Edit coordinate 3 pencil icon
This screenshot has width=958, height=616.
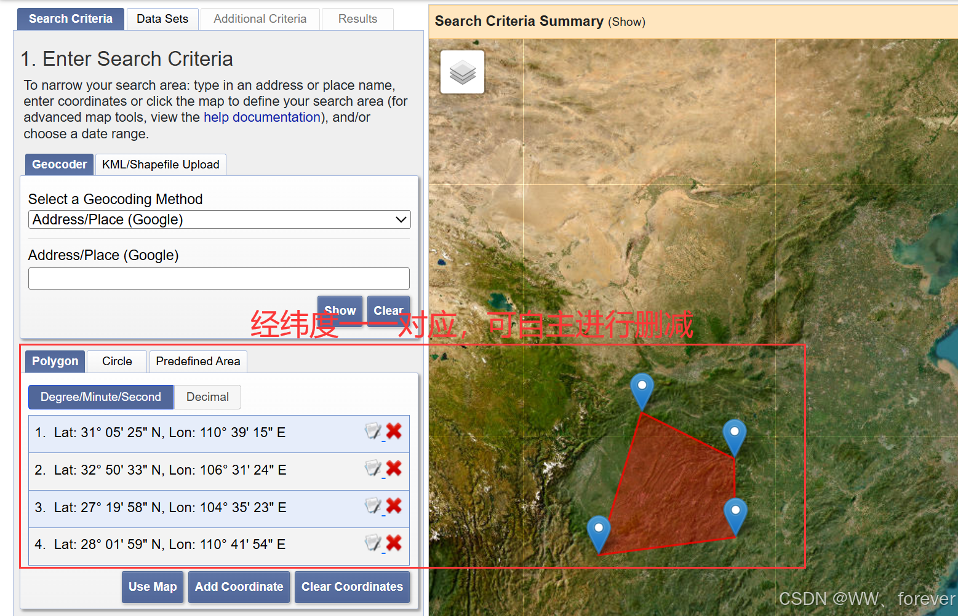click(x=373, y=507)
